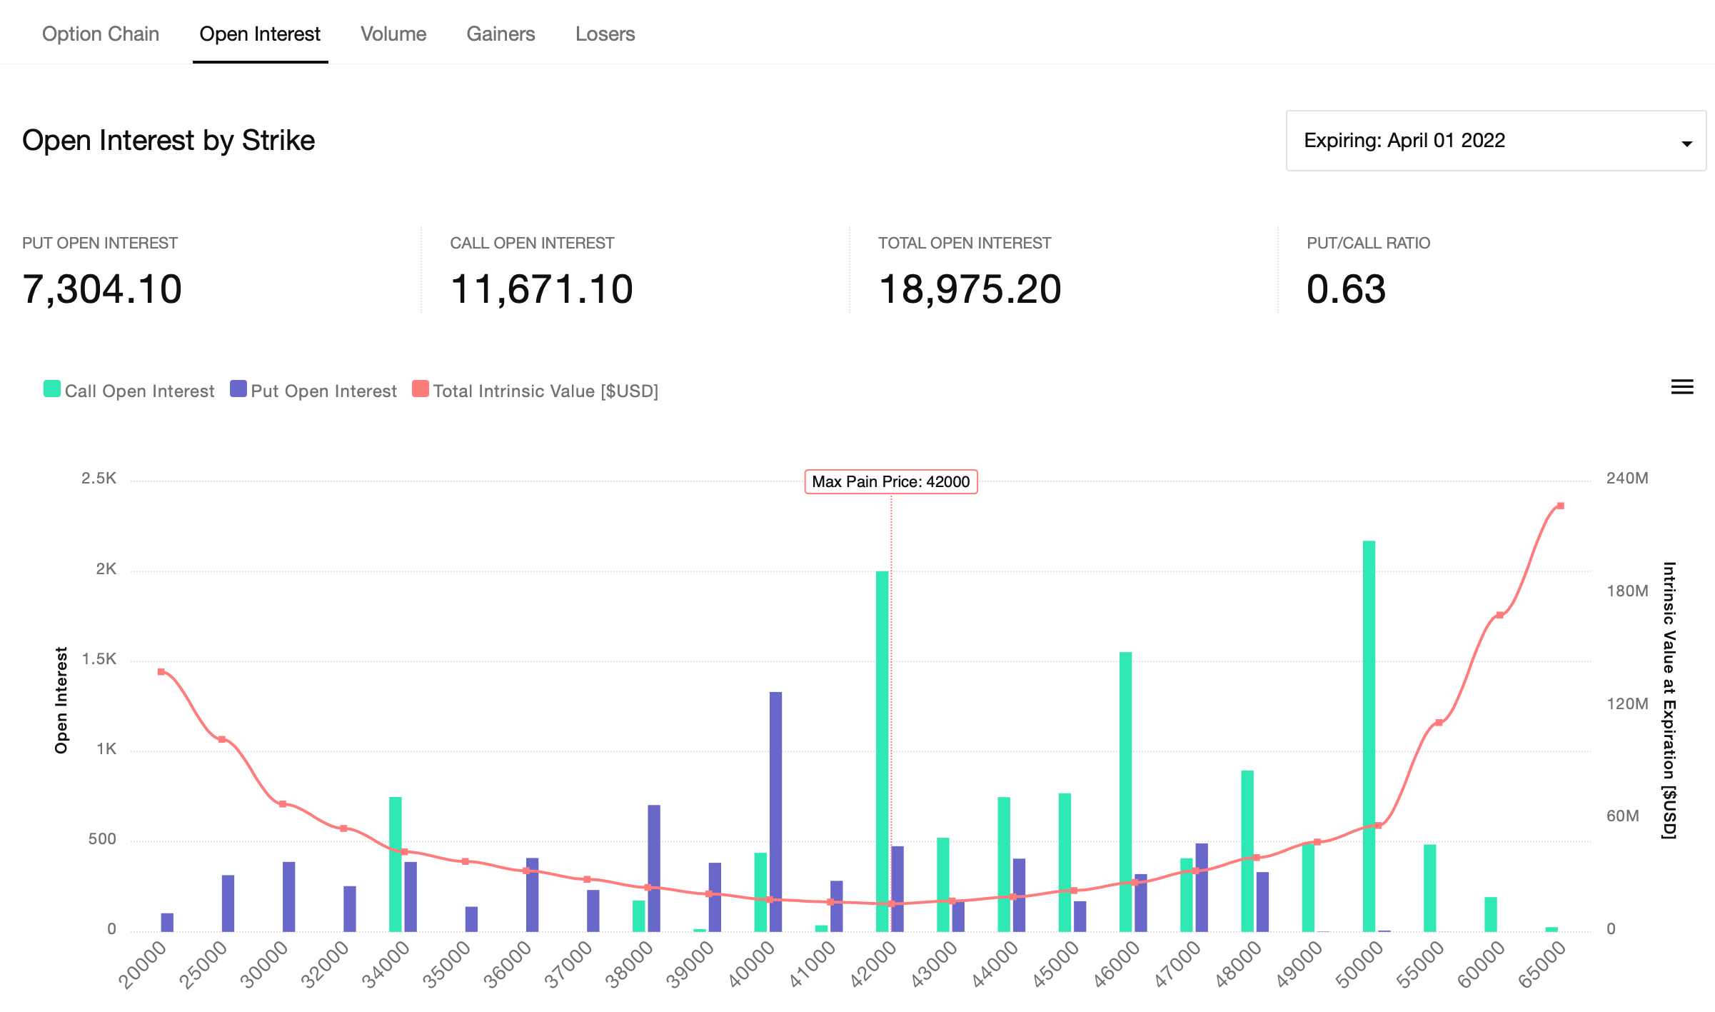Toggle Total Intrinsic Value legend entry

coord(545,391)
